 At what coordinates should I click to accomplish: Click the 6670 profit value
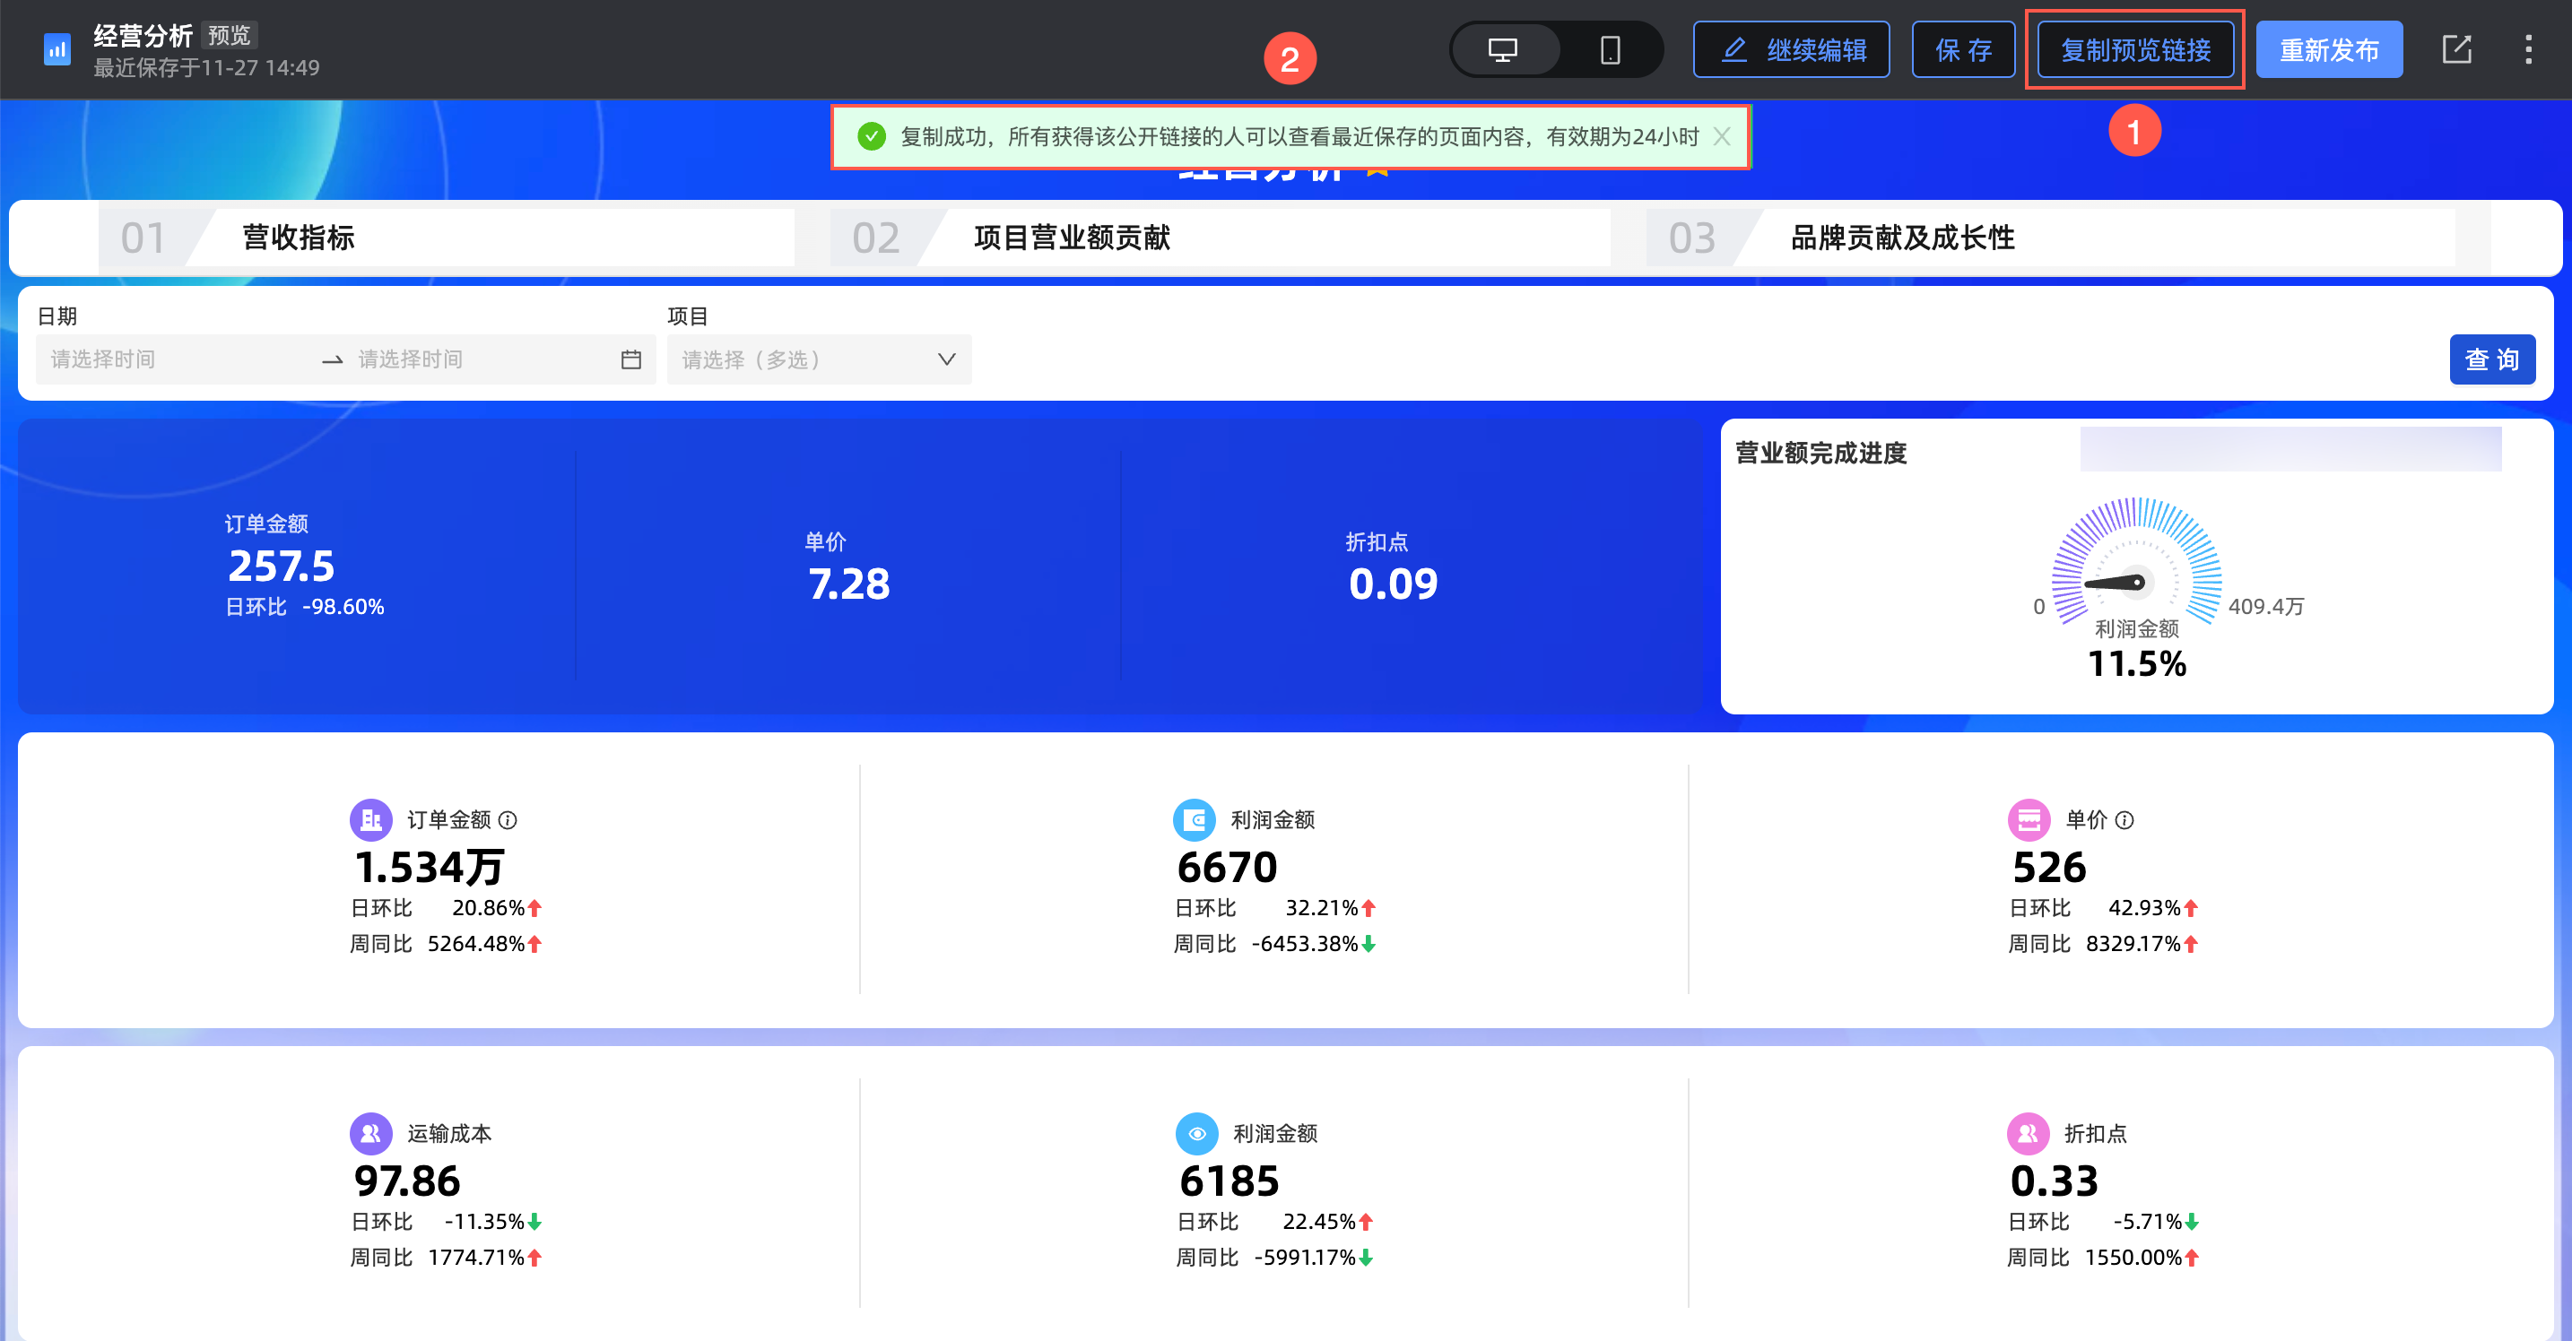(1227, 867)
